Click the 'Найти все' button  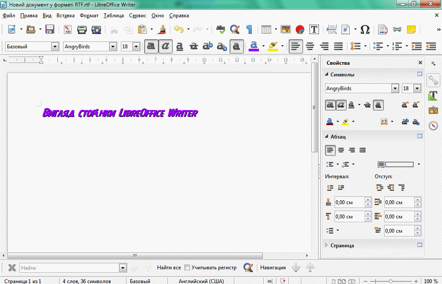tap(169, 268)
